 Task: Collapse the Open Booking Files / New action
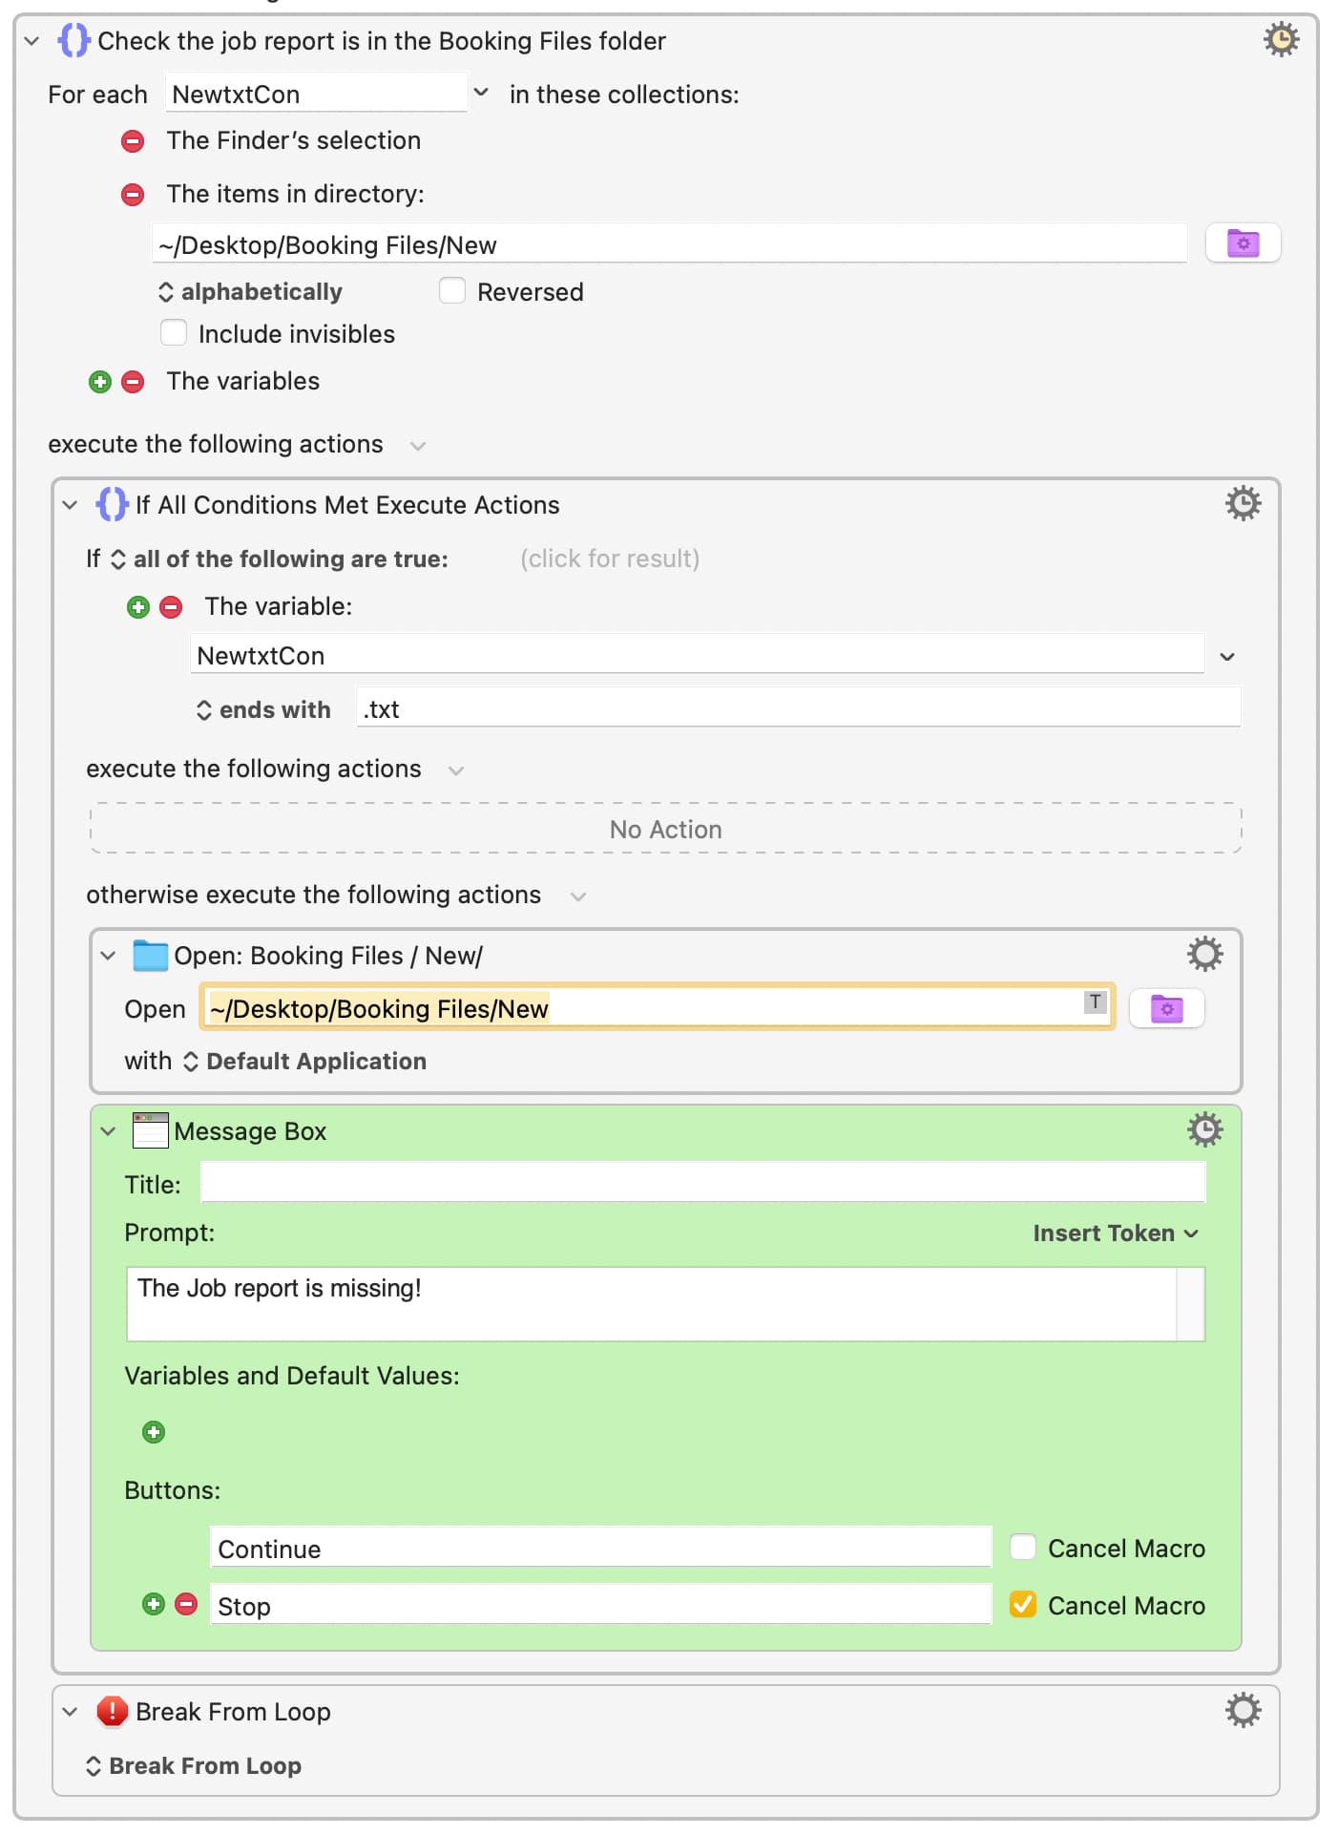[108, 956]
